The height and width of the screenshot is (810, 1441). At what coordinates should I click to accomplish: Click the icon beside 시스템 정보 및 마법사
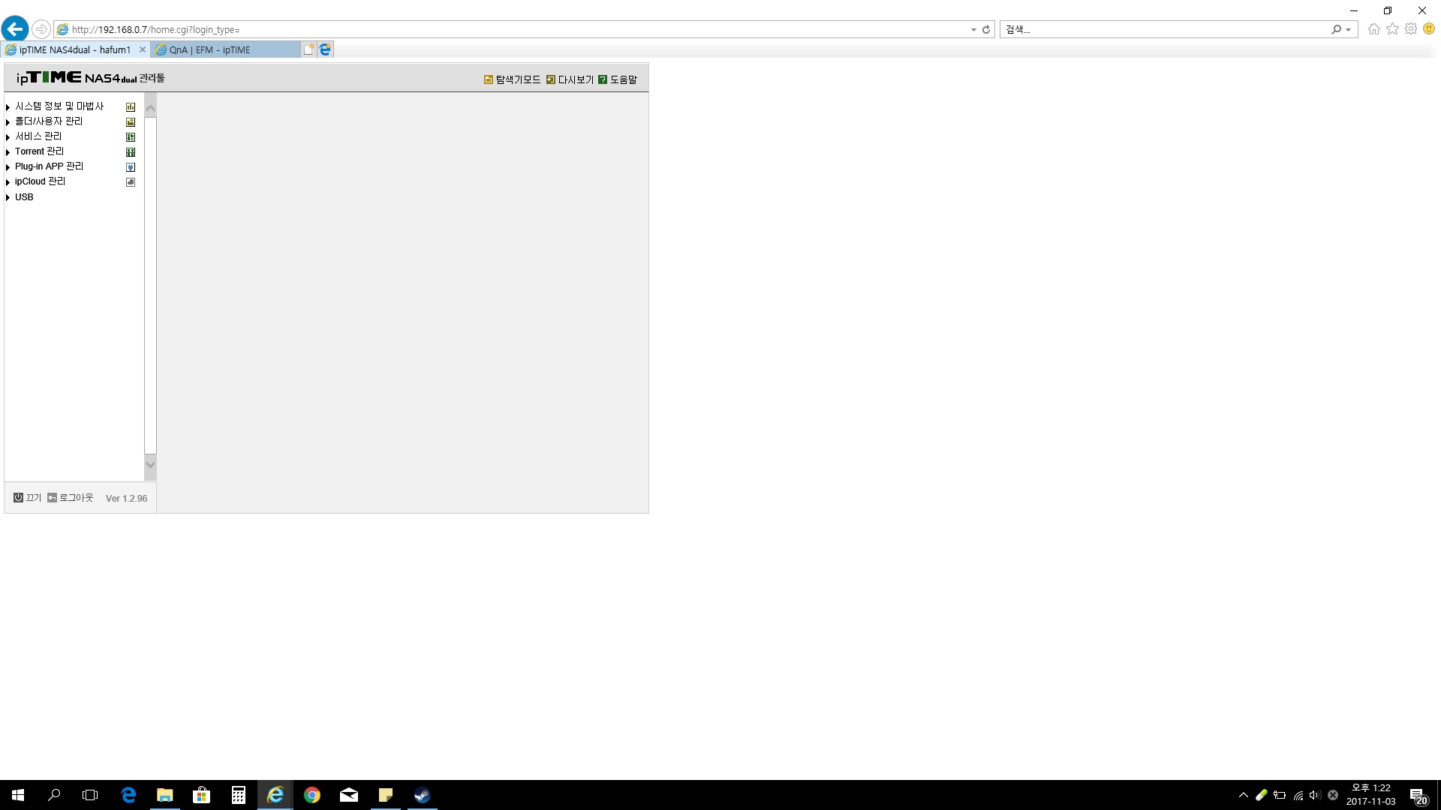point(131,107)
